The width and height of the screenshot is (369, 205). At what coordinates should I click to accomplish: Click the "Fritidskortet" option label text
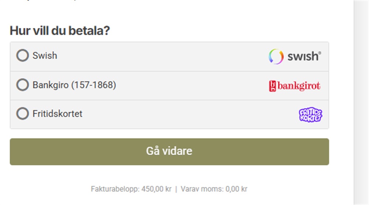[x=57, y=114]
